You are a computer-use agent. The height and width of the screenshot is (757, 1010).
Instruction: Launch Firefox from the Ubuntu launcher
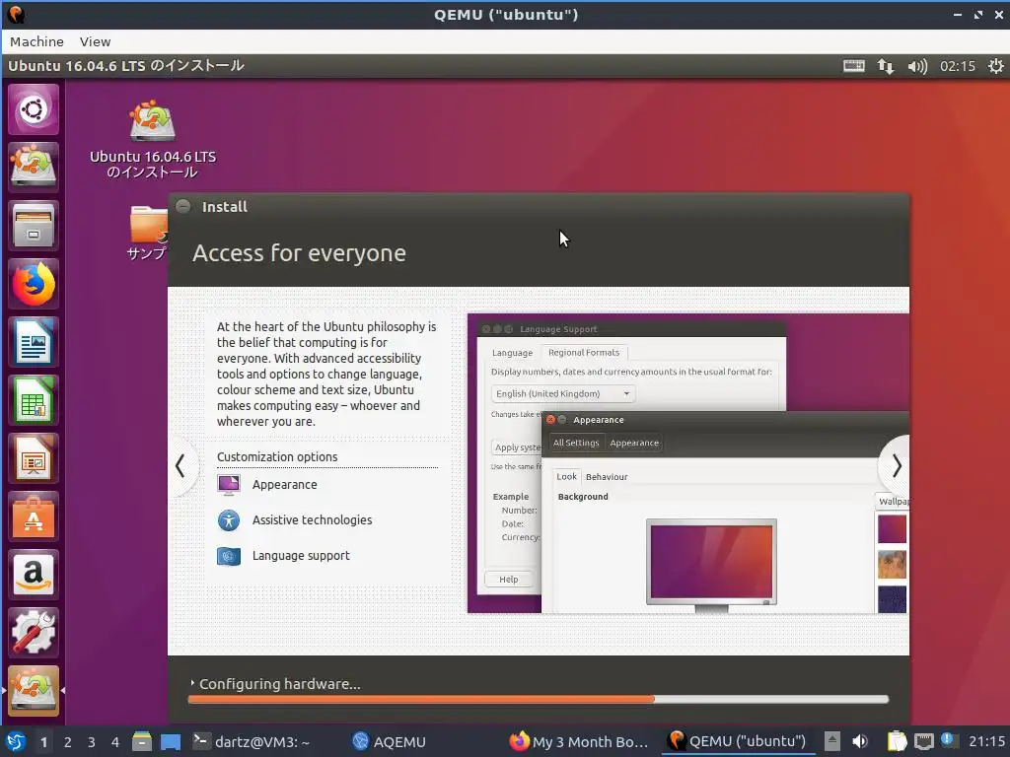tap(34, 284)
